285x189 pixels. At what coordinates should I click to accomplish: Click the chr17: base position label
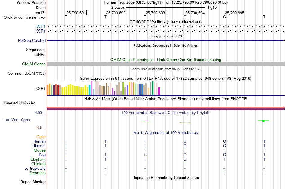40,13
